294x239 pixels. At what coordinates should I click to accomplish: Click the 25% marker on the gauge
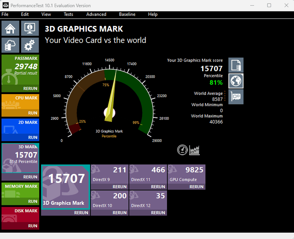coord(82,121)
